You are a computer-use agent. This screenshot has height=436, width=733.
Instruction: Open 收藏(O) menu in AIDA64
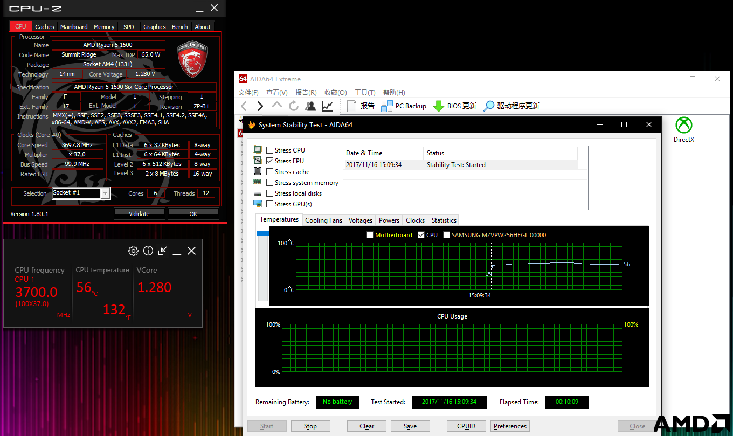click(x=336, y=93)
